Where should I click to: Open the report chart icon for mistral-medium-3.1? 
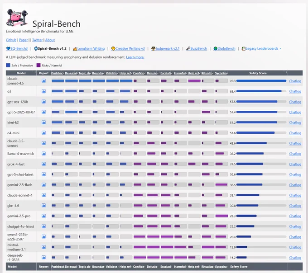coord(43,247)
